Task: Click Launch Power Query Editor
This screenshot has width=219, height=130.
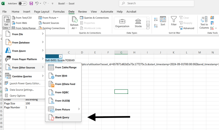Action: point(25,83)
